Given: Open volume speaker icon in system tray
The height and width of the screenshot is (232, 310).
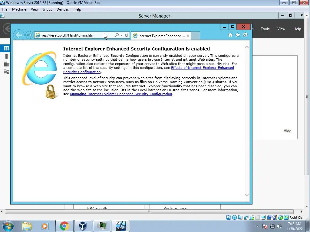Looking at the screenshot, I should coord(279,226).
